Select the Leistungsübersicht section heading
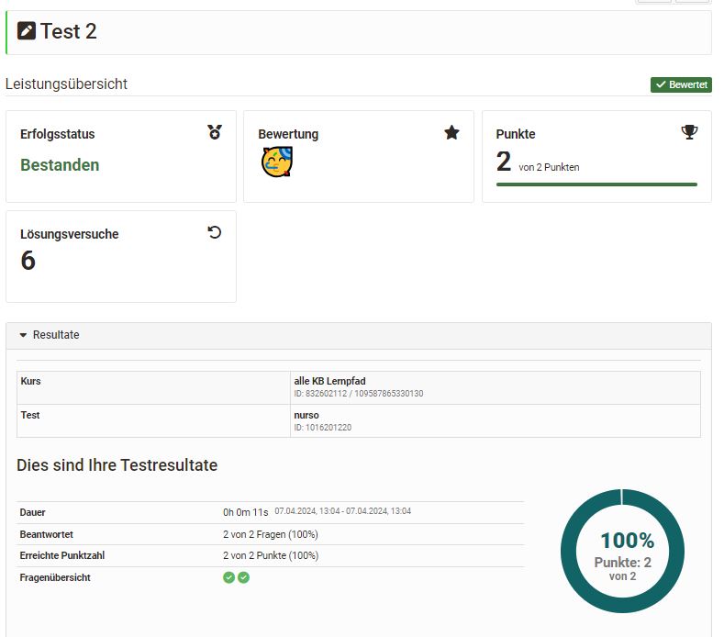 [66, 84]
